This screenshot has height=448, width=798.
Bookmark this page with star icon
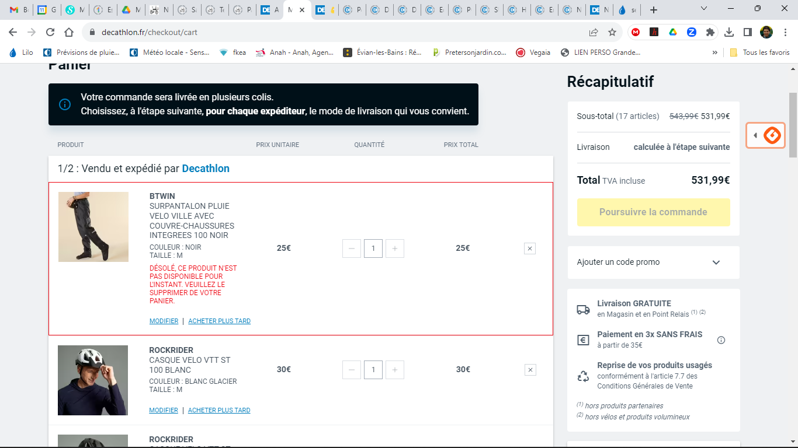pyautogui.click(x=612, y=32)
